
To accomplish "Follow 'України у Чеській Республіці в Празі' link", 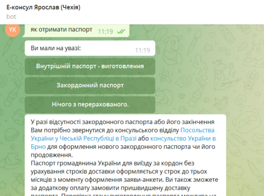I will click(x=83, y=138).
